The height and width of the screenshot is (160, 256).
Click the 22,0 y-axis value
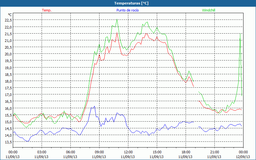(x=8, y=27)
